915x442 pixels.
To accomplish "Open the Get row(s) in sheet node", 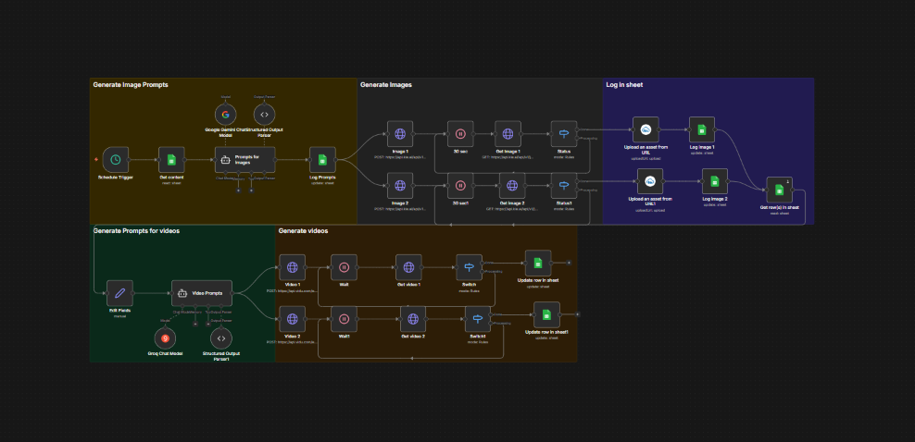I will [x=779, y=190].
